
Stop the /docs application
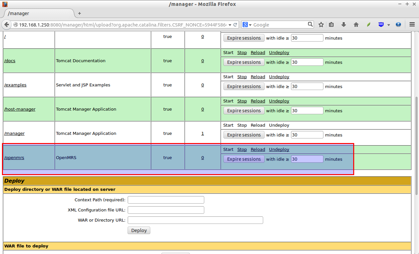tap(242, 53)
